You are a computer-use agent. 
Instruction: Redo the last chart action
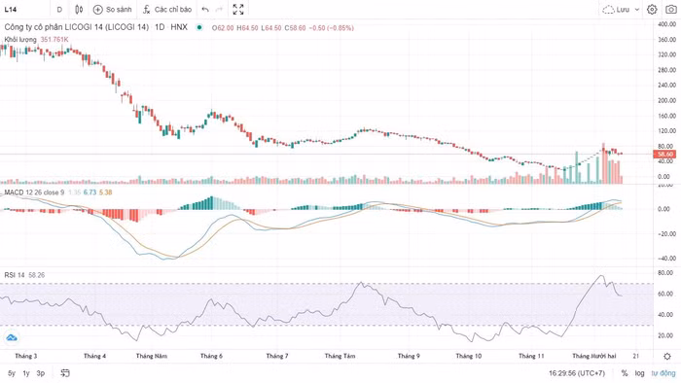tap(219, 9)
